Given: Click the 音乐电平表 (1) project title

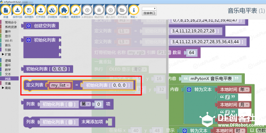Looking at the screenshot, I should [246, 11].
